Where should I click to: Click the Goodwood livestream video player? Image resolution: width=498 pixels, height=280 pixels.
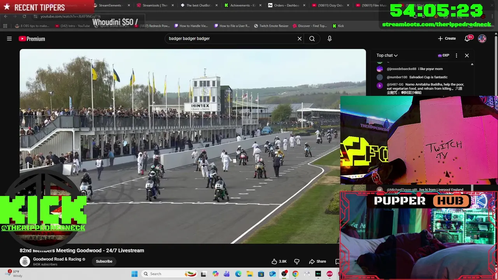pyautogui.click(x=193, y=146)
